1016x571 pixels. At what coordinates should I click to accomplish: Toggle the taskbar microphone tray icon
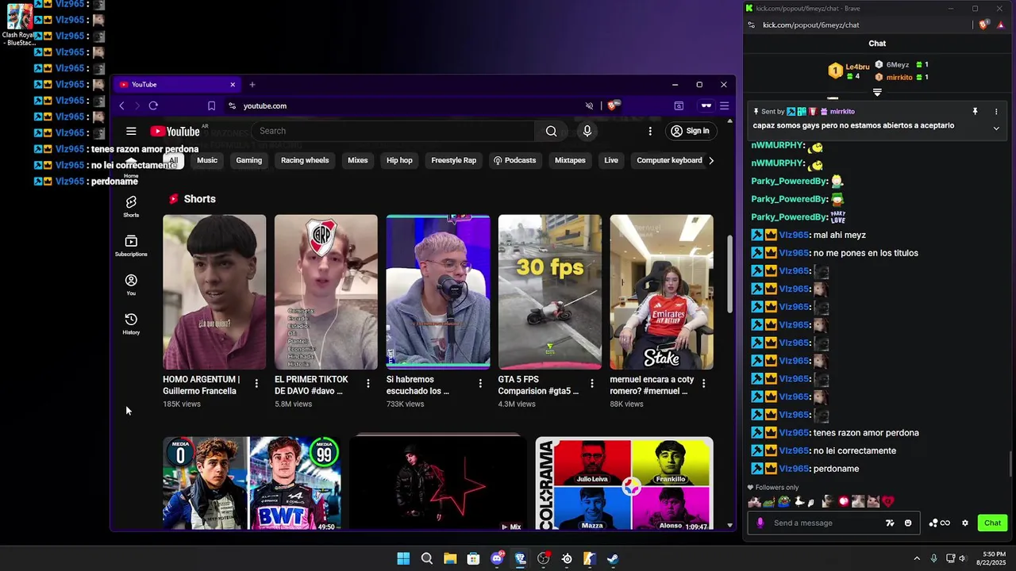933,558
